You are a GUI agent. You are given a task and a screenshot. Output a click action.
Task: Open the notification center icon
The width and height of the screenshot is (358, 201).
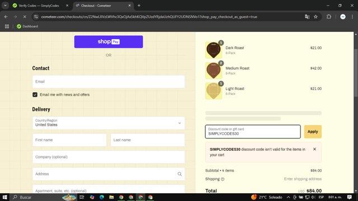[350, 197]
